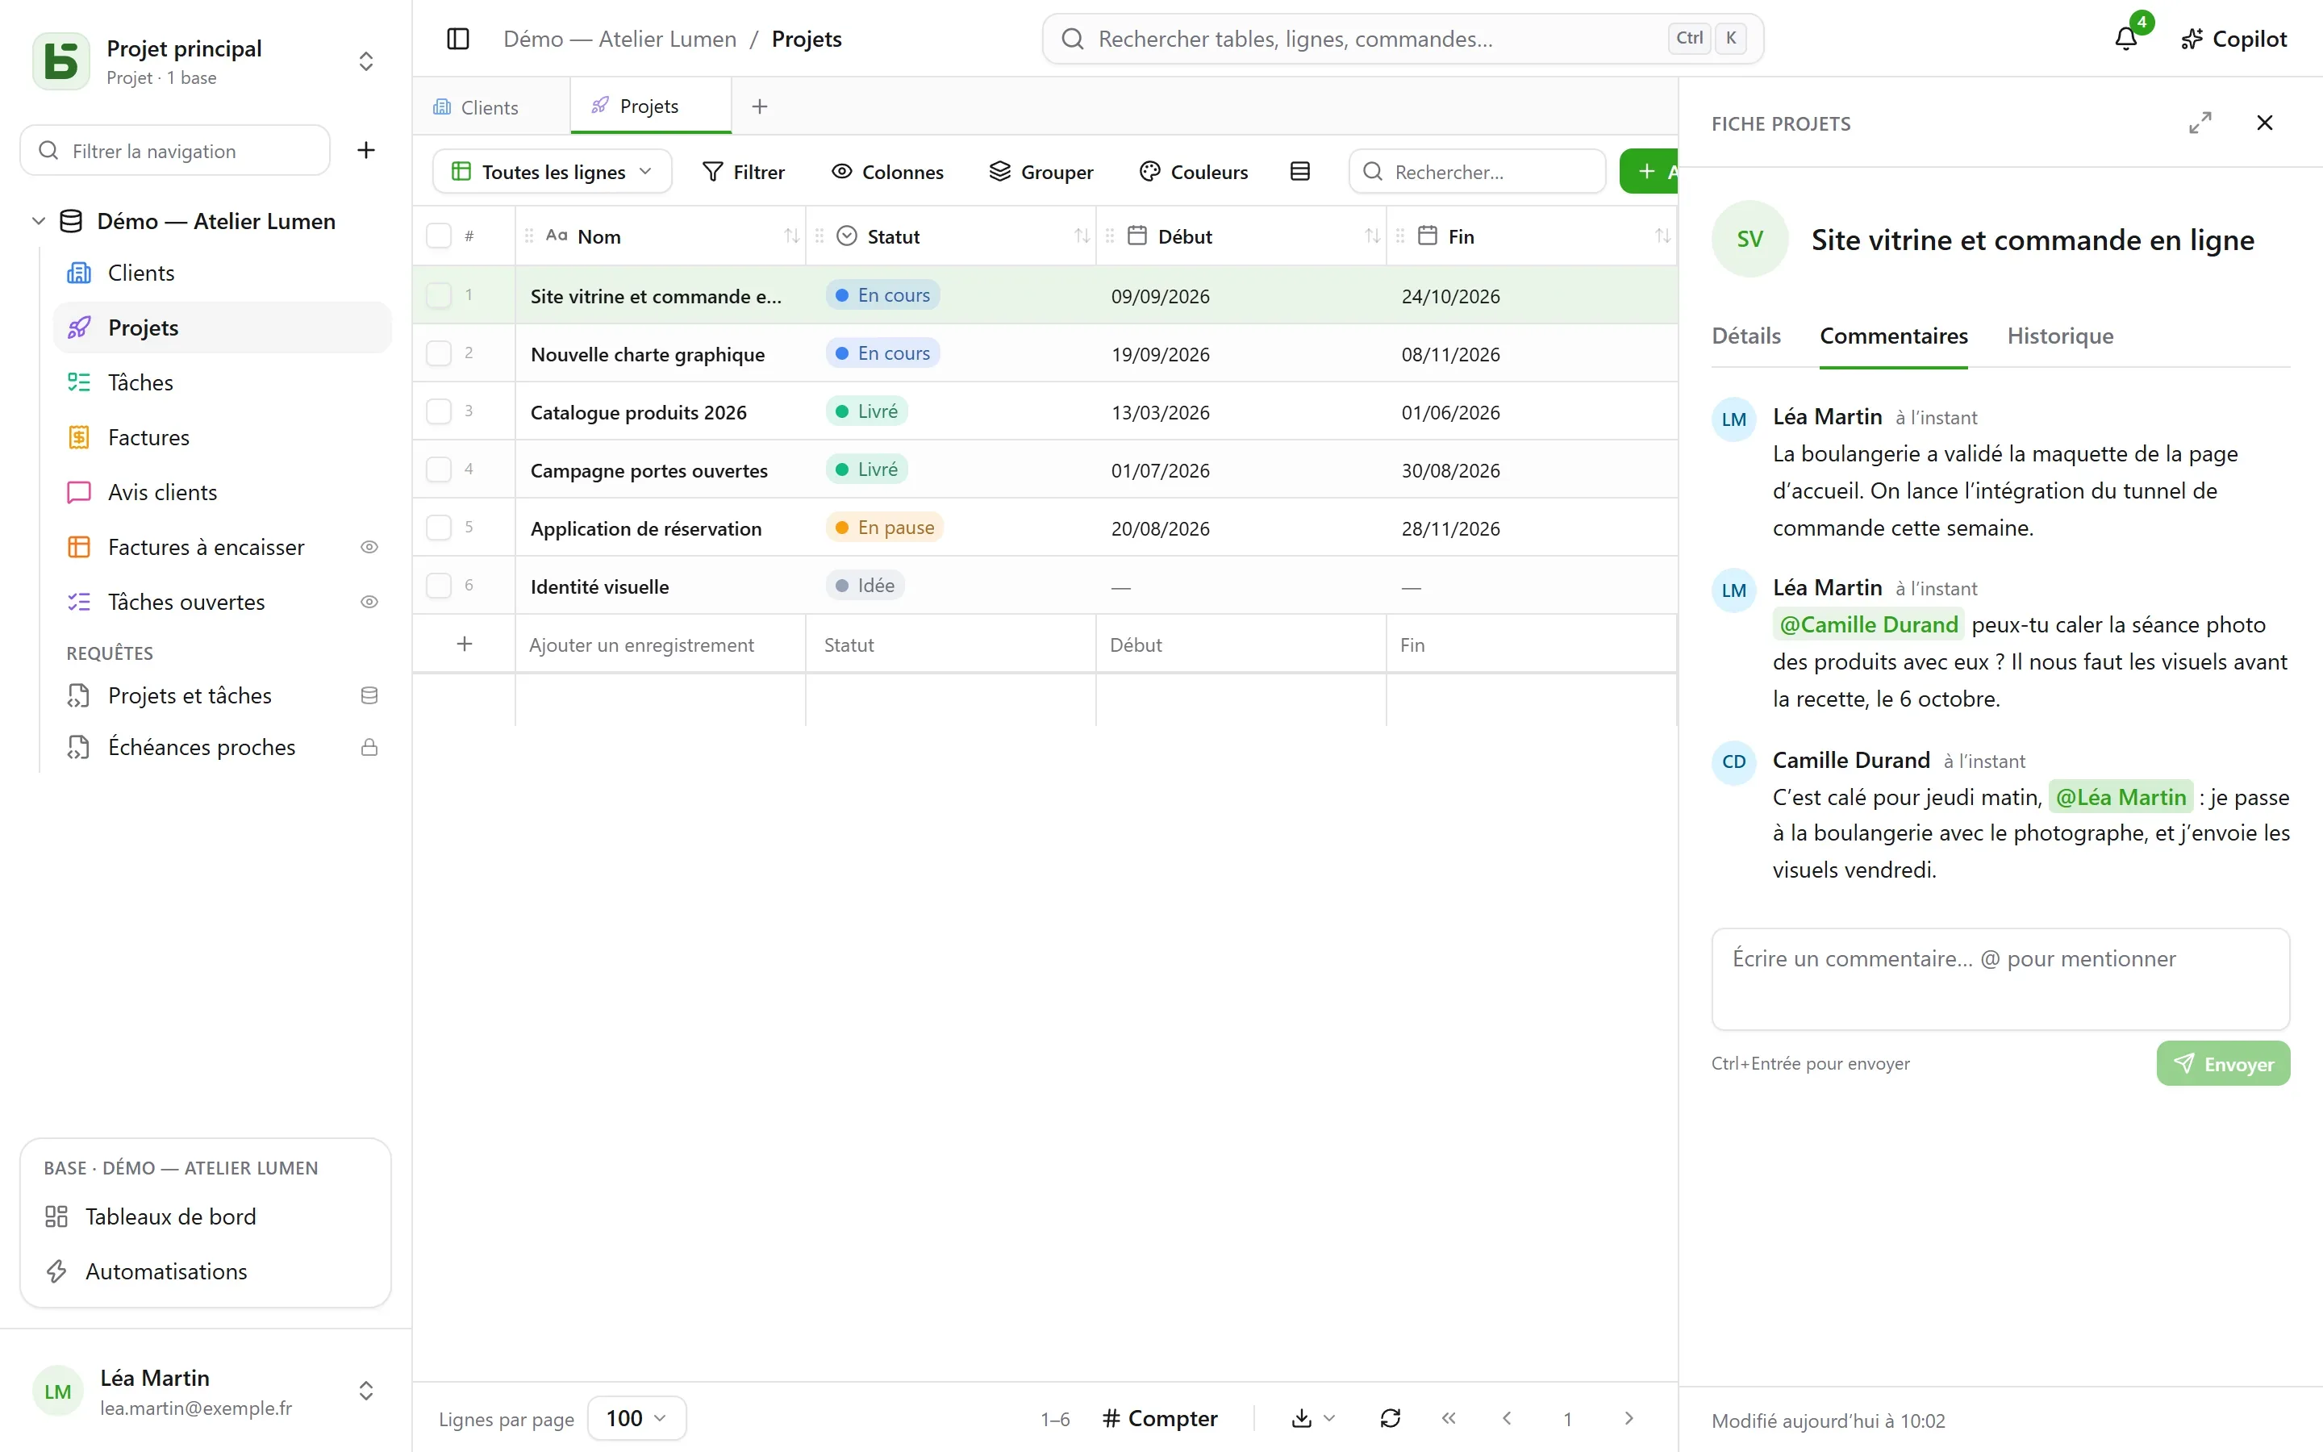Collapse the Démo — Atelier Lumen base
Screen dimensions: 2323x1452
point(40,221)
